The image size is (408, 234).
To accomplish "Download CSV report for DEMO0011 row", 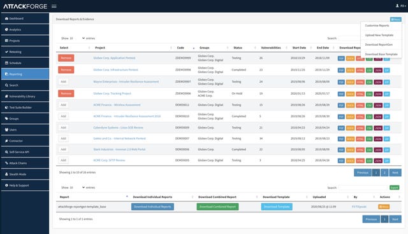I will pos(369,106).
